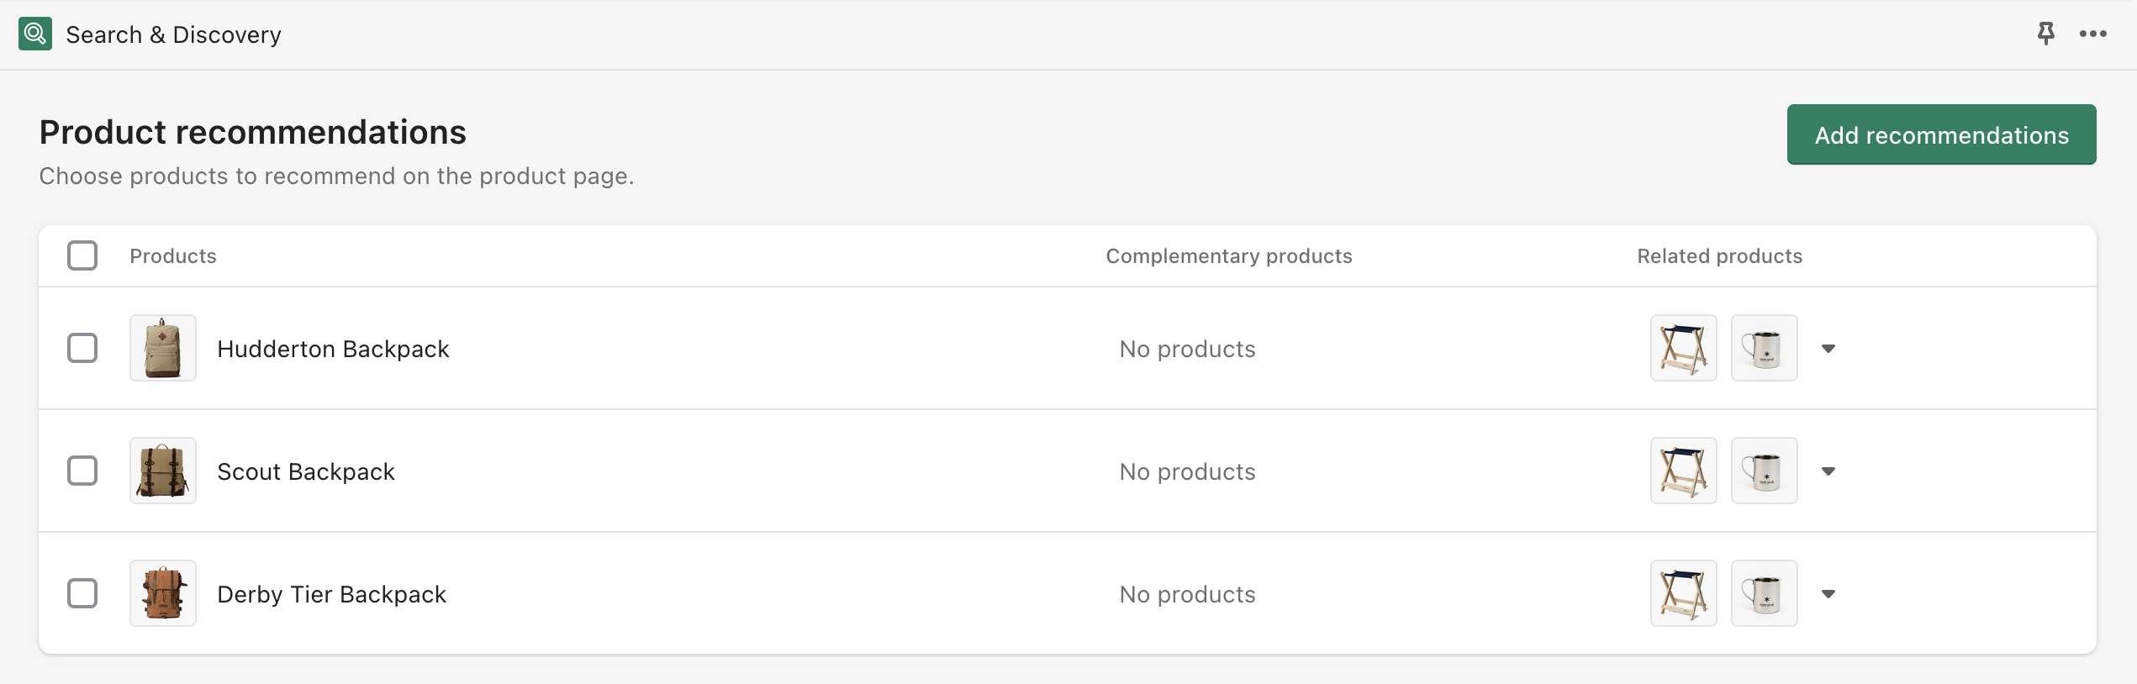
Task: Click the Hudderton Backpack product thumbnail
Action: click(x=163, y=348)
